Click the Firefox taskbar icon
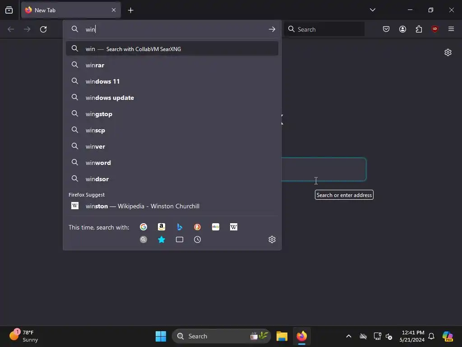The image size is (462, 347). click(x=302, y=336)
